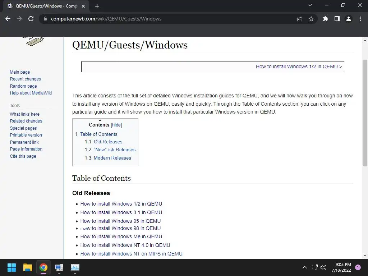This screenshot has width=368, height=276.
Task: Open How to install Windows 95 guide
Action: point(120,221)
